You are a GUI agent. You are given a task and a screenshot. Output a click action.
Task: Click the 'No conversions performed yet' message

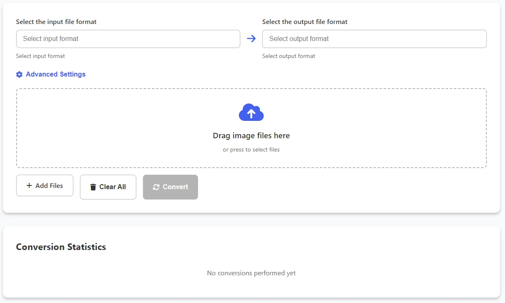(251, 273)
